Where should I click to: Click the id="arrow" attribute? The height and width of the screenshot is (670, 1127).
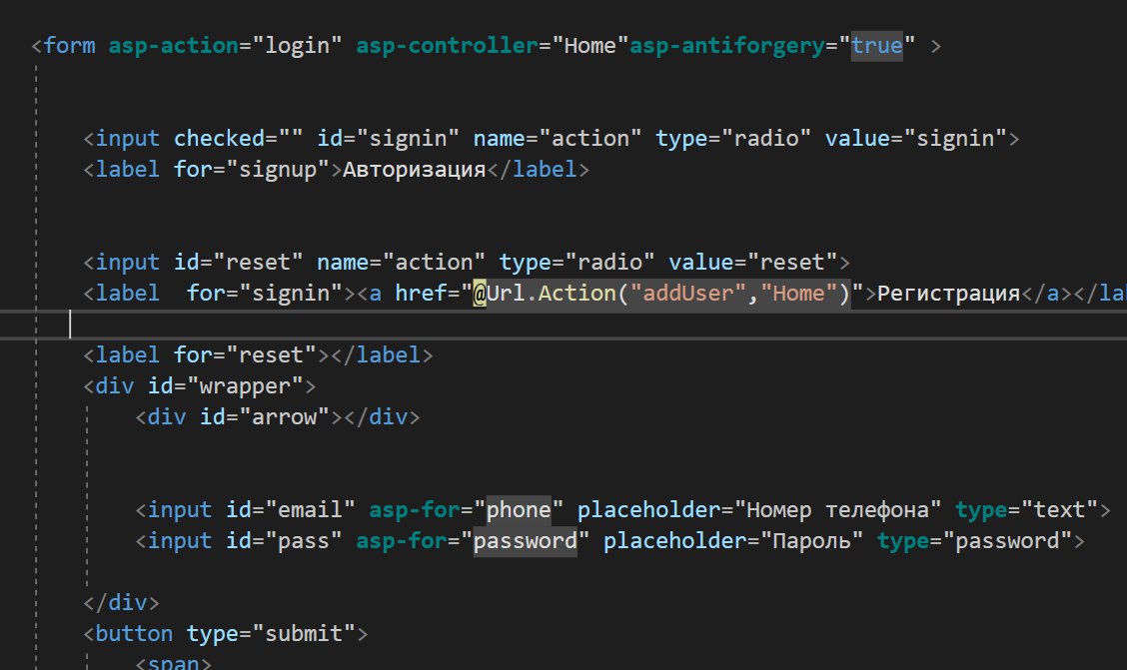(265, 417)
